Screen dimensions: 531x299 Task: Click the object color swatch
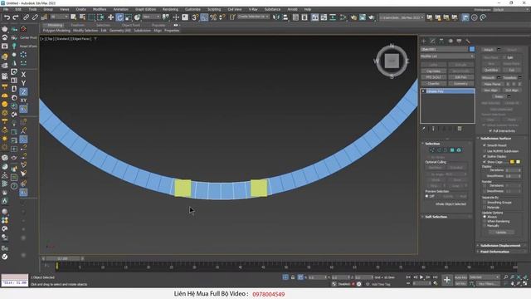click(x=472, y=49)
